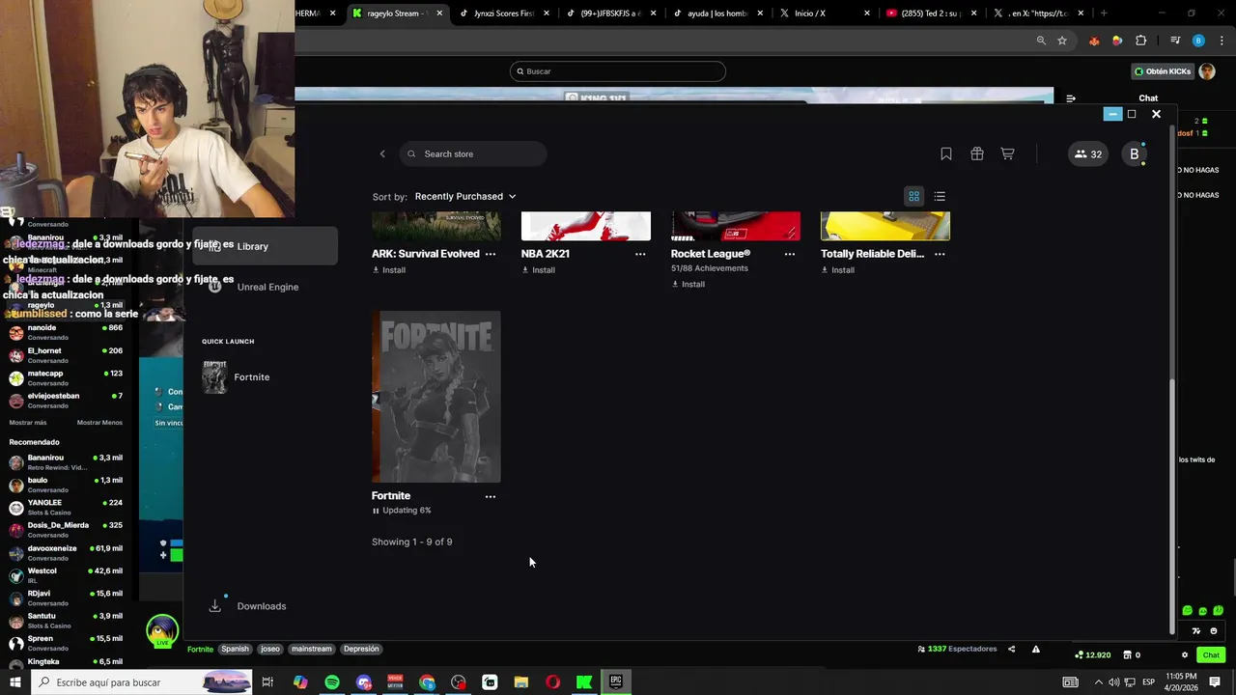Open the B profile avatar menu
Viewport: 1236px width, 695px height.
pyautogui.click(x=1135, y=154)
